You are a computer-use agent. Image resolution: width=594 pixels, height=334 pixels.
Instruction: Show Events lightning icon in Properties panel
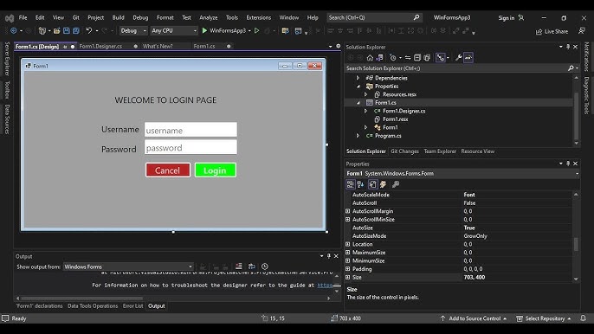point(383,184)
